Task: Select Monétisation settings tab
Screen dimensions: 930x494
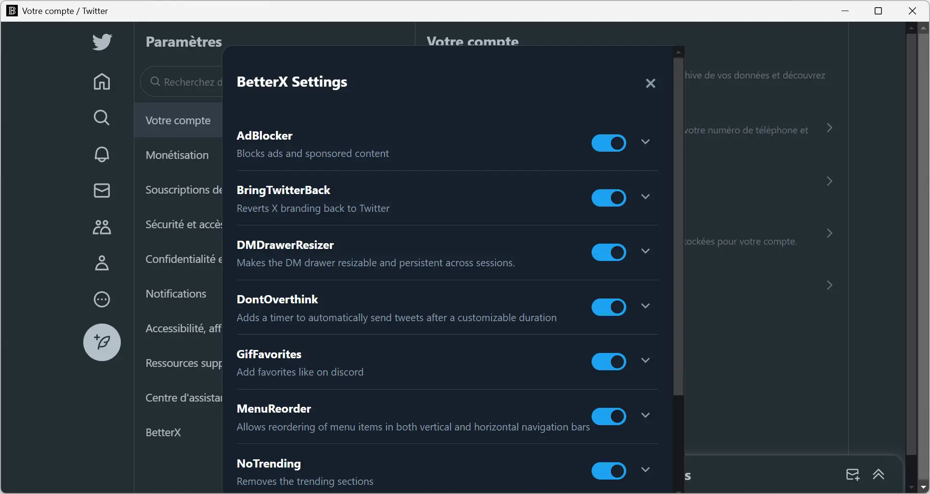Action: 178,155
